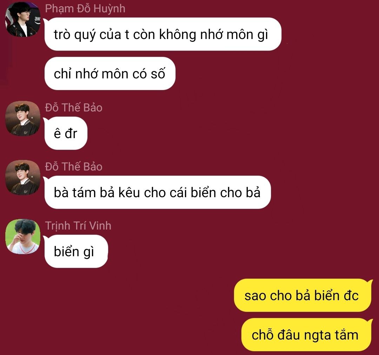Viewport: 379px width, 355px height.
Task: Select the message 'trò quý của t còn không nhớ môn gì'
Action: [162, 34]
